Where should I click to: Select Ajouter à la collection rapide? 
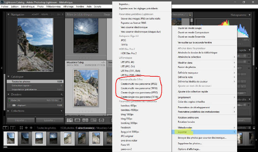(193, 92)
